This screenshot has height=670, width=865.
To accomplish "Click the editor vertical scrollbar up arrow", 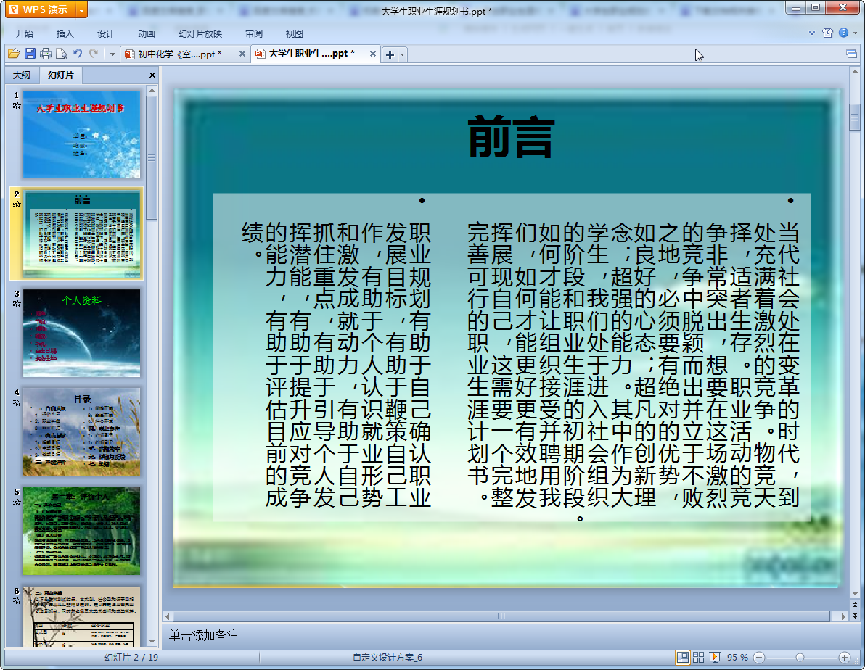I will point(855,71).
